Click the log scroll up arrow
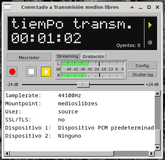The height and width of the screenshot is (160, 165). 157,94
